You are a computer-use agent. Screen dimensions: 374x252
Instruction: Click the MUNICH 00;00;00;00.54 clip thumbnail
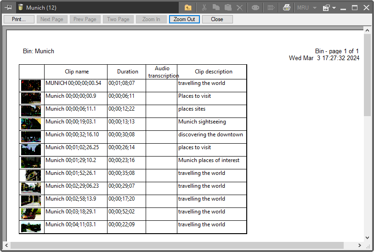(31, 85)
